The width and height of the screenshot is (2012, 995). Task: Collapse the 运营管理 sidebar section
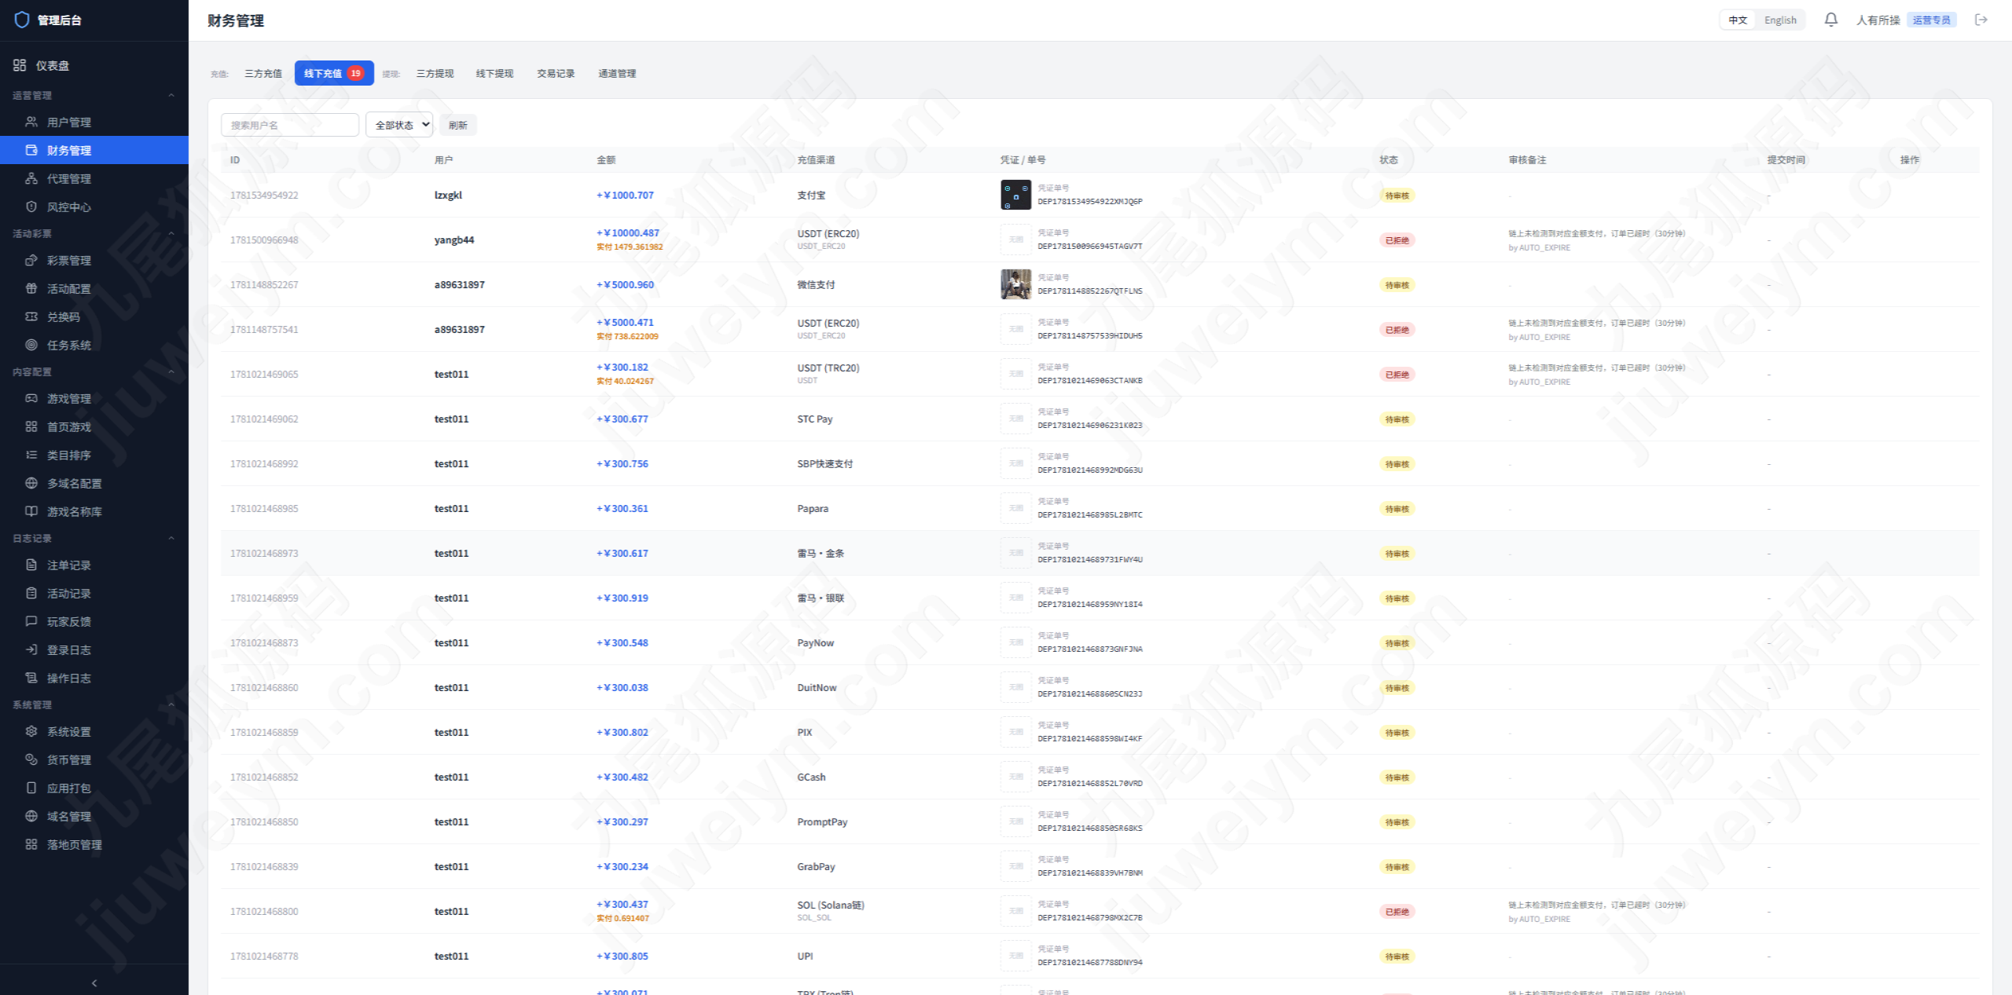tap(171, 95)
